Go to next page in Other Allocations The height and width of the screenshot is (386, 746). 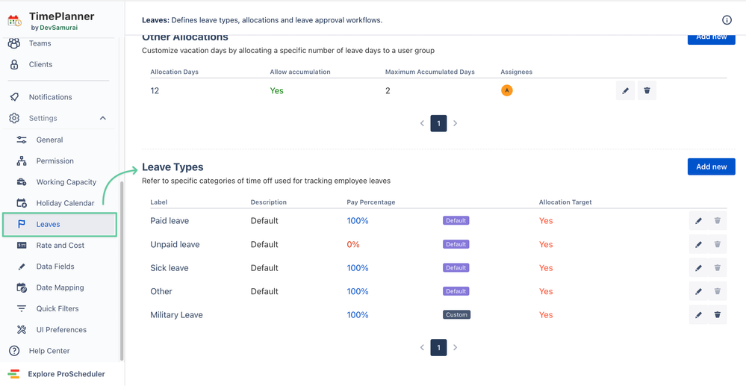pyautogui.click(x=456, y=123)
